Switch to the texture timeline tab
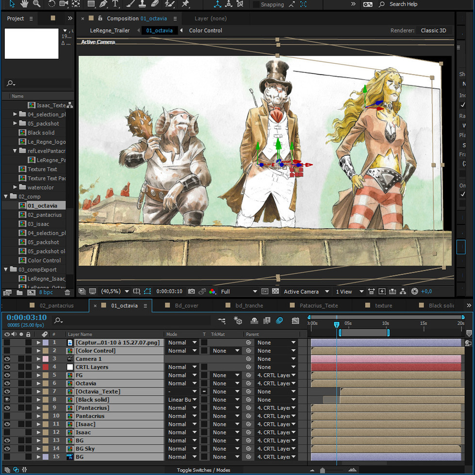The height and width of the screenshot is (475, 475). tap(383, 306)
